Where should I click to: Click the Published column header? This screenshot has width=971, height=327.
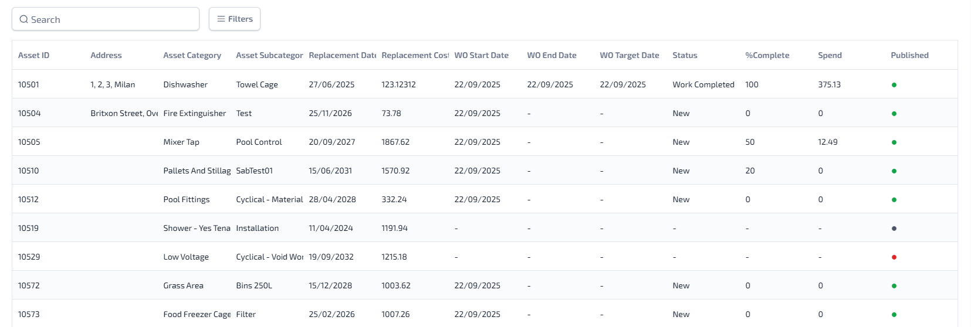coord(909,56)
